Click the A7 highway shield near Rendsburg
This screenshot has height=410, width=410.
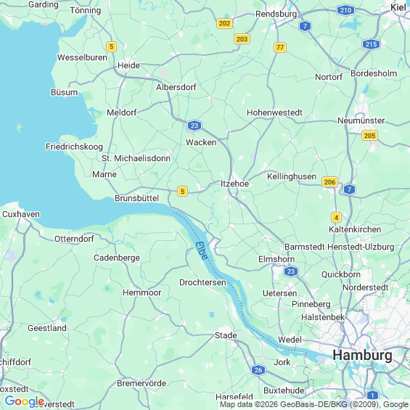(305, 26)
